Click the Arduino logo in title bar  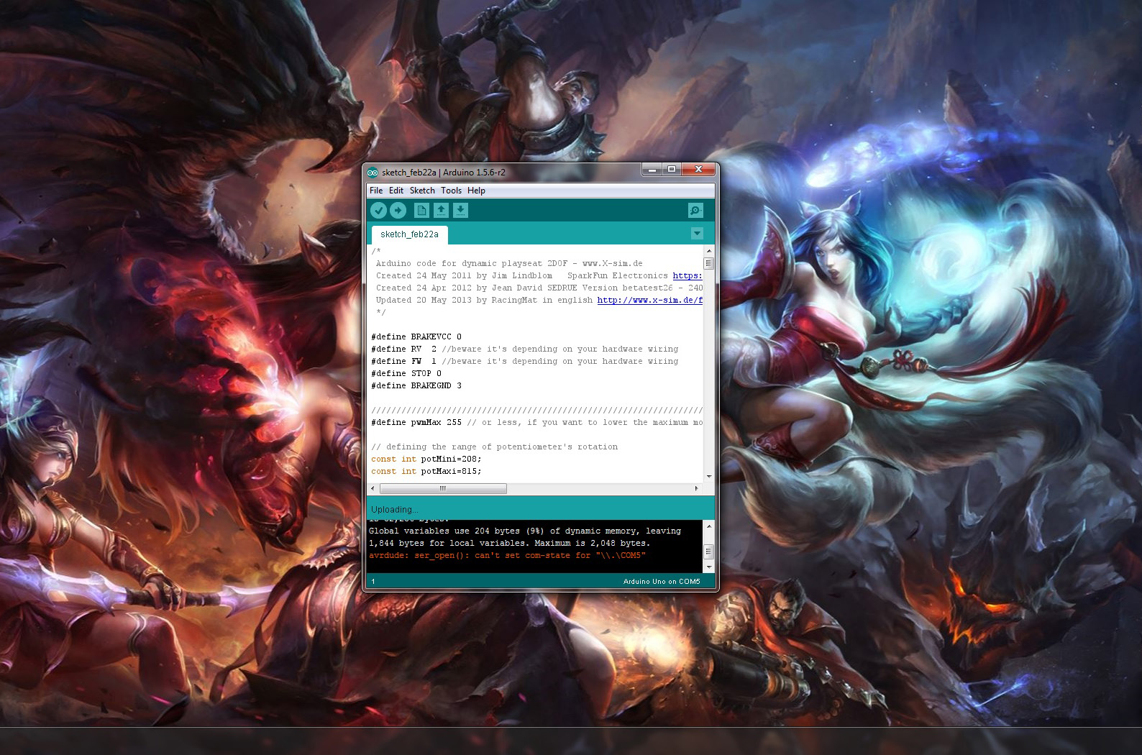(373, 173)
